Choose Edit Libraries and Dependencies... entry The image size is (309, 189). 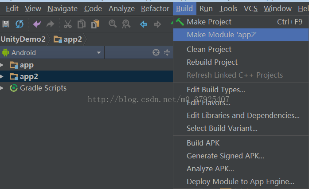241,115
